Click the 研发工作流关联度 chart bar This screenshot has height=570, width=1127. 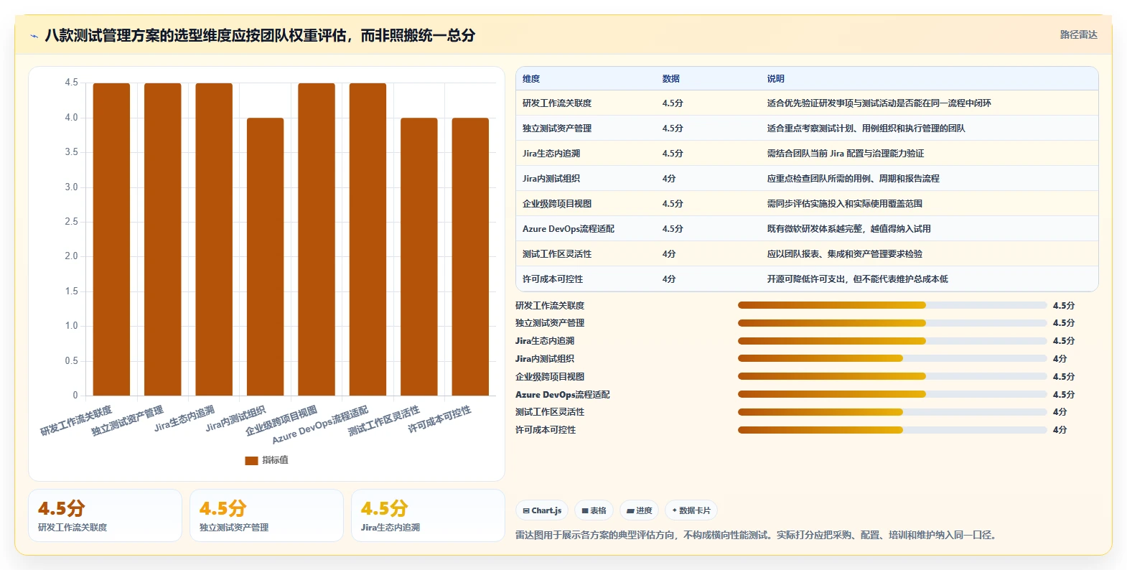coord(111,239)
